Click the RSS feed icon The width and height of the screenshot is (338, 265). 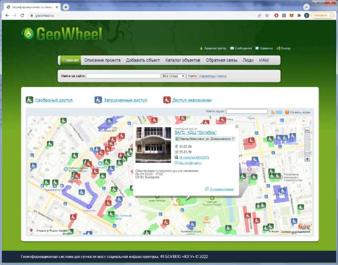tap(273, 113)
